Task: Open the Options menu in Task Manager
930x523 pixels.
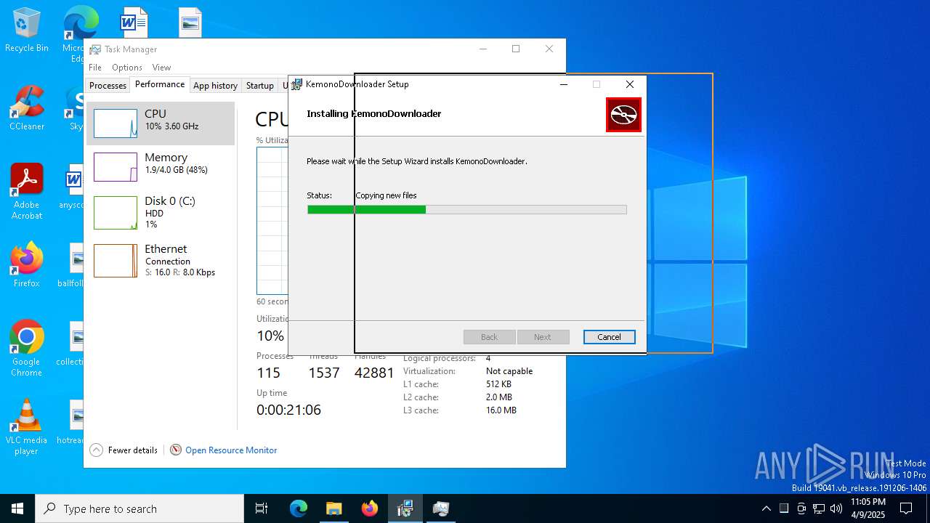Action: (x=127, y=68)
